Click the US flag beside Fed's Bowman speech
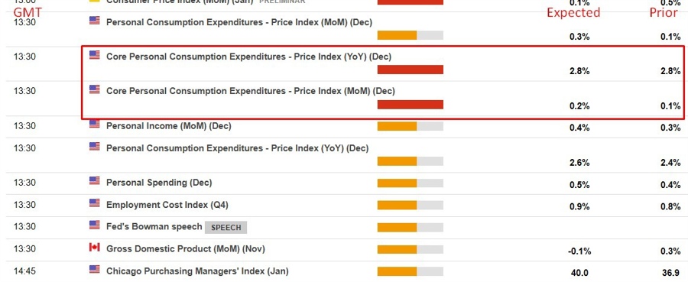688x282 pixels. [94, 225]
